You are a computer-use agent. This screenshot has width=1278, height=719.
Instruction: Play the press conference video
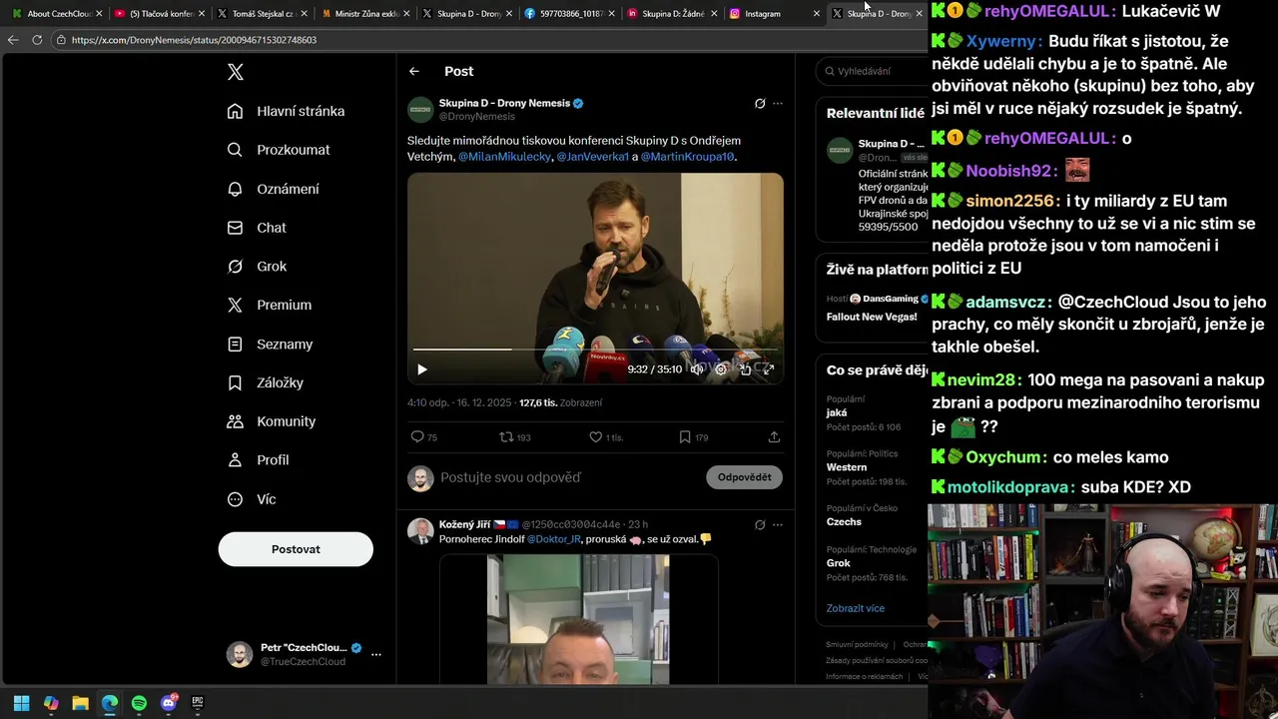pyautogui.click(x=422, y=369)
